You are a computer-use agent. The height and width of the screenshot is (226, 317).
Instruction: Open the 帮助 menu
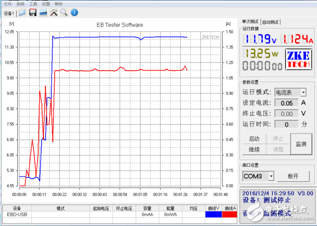tap(59, 3)
